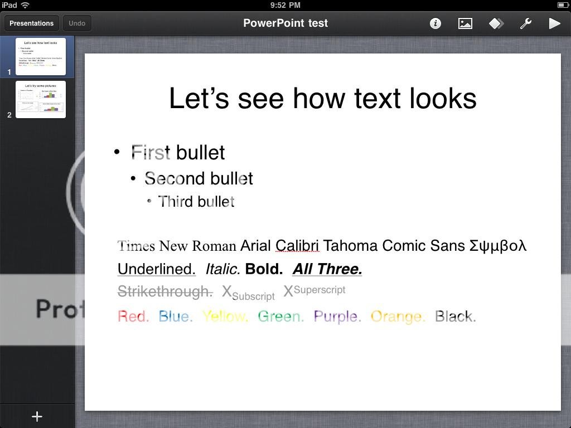Select slide 2 thumbnail with pictures
Screen dimensions: 571x428
pyautogui.click(x=41, y=99)
